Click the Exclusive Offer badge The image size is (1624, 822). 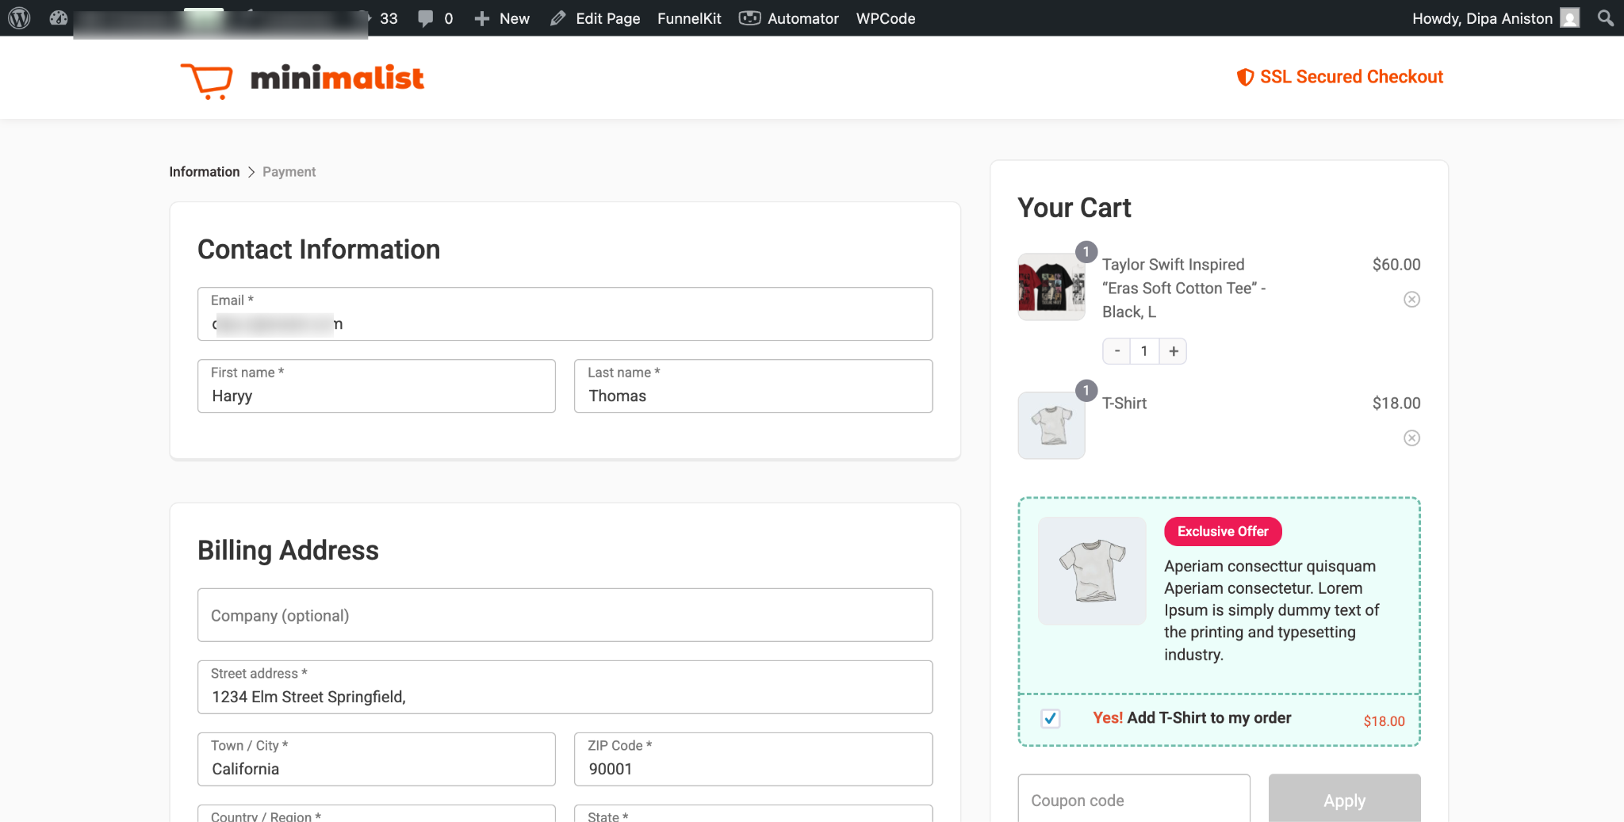[x=1223, y=531]
